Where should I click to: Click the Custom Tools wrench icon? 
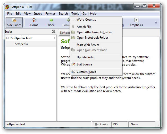coord(73,72)
